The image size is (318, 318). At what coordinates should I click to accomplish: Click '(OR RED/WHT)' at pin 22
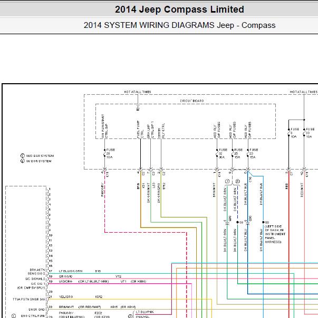90,307
